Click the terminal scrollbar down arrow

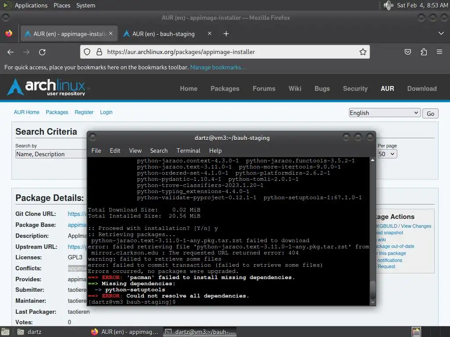click(x=373, y=302)
